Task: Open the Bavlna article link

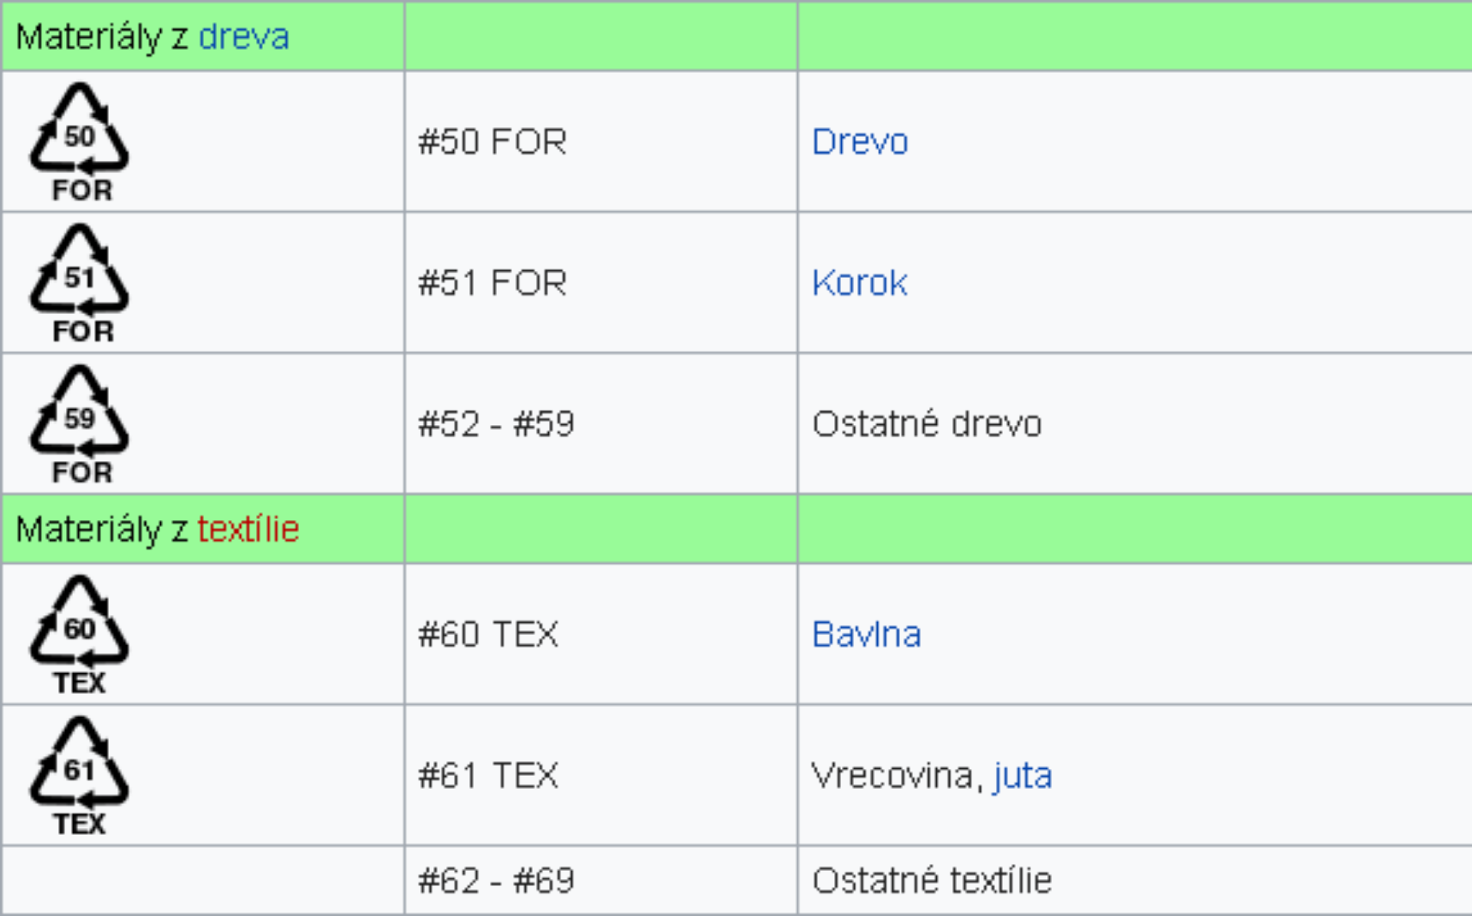Action: pyautogui.click(x=867, y=634)
